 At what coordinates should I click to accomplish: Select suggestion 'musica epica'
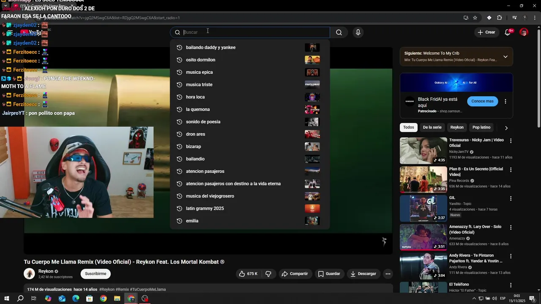pos(250,72)
